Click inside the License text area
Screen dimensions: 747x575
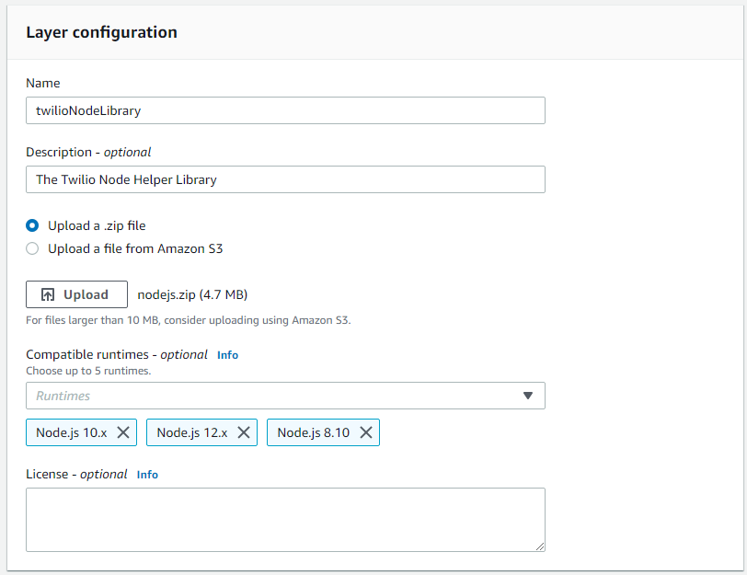click(285, 520)
